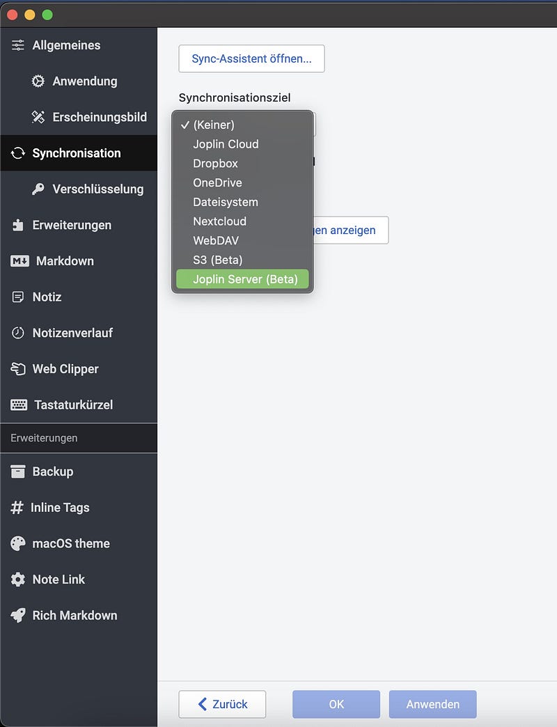
Task: Click the macOS theme palette icon
Action: point(17,543)
